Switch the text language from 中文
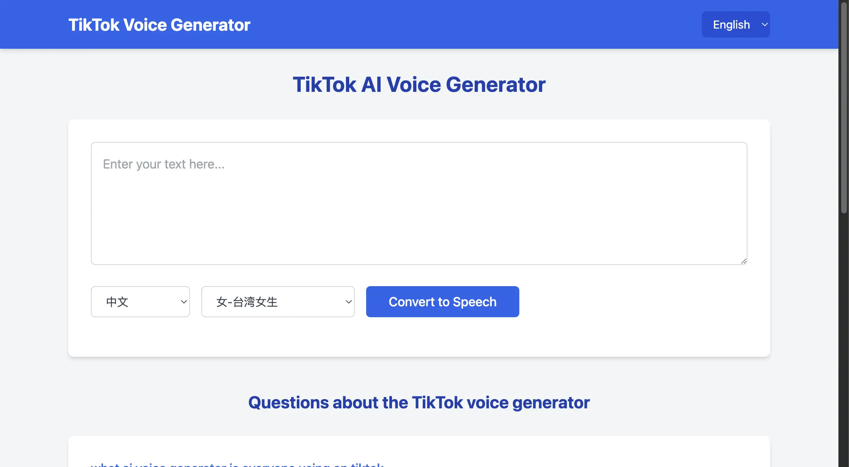849x467 pixels. 140,301
